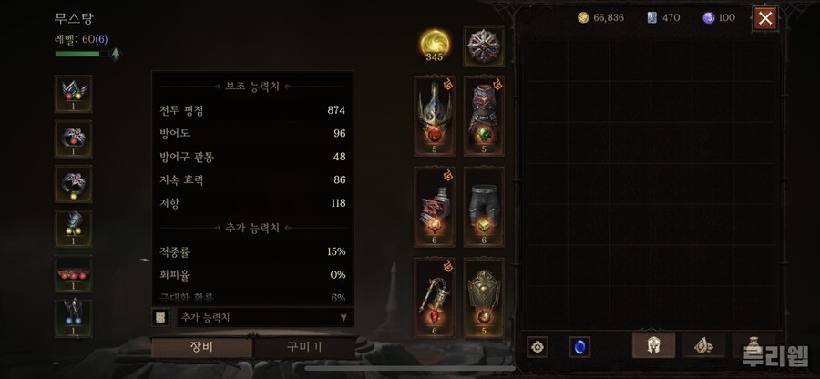Select the belt slot with three red gems

pyautogui.click(x=73, y=273)
